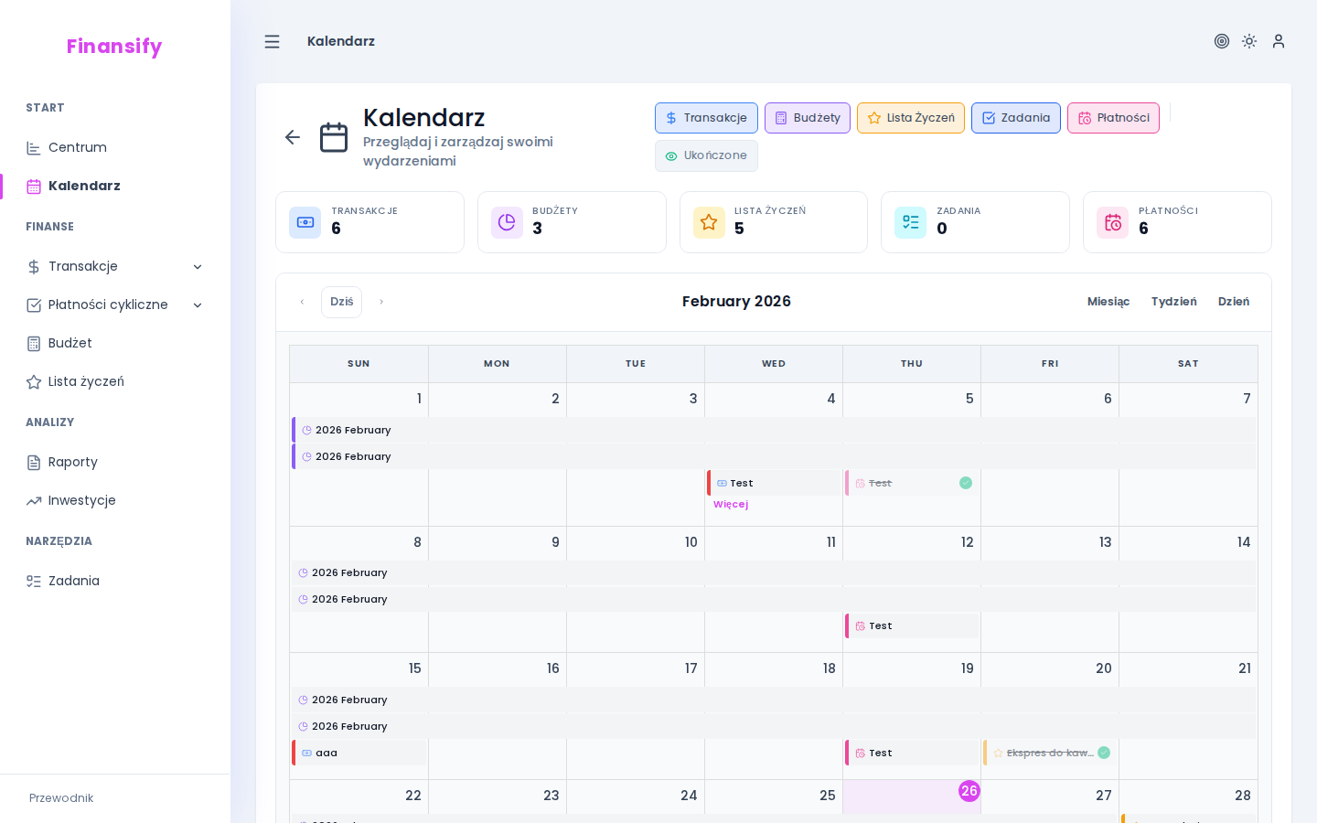Switch to Tydzień calendar view
The image size is (1317, 823).
(1173, 302)
